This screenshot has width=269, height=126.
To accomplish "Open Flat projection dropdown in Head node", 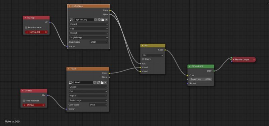I will (x=88, y=91).
